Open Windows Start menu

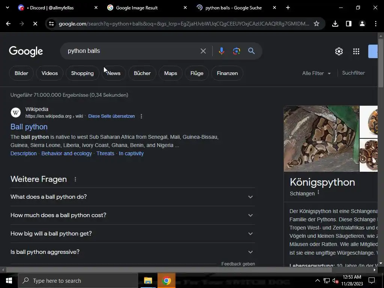9,280
